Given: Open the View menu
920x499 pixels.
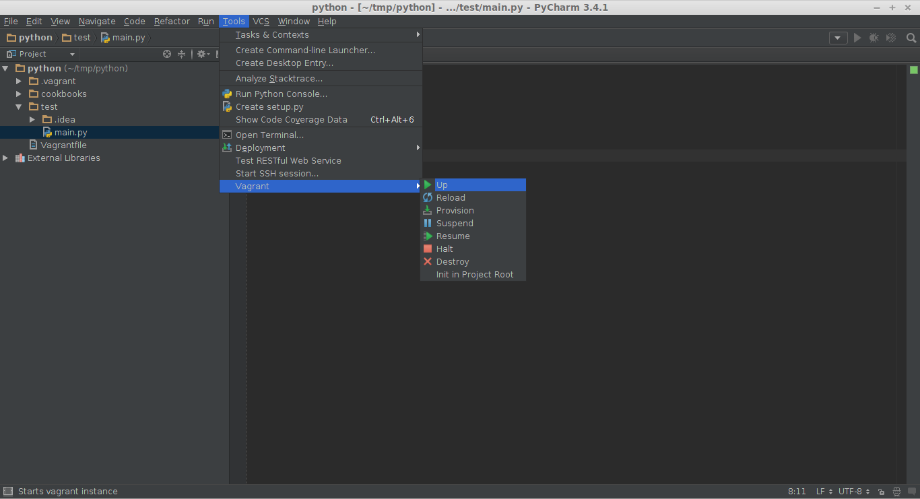Looking at the screenshot, I should pyautogui.click(x=60, y=21).
